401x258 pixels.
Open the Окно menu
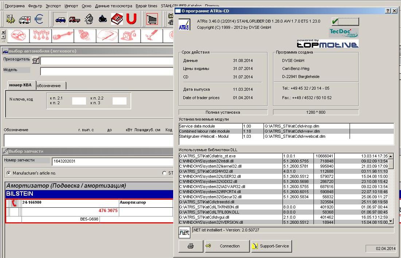pos(86,6)
